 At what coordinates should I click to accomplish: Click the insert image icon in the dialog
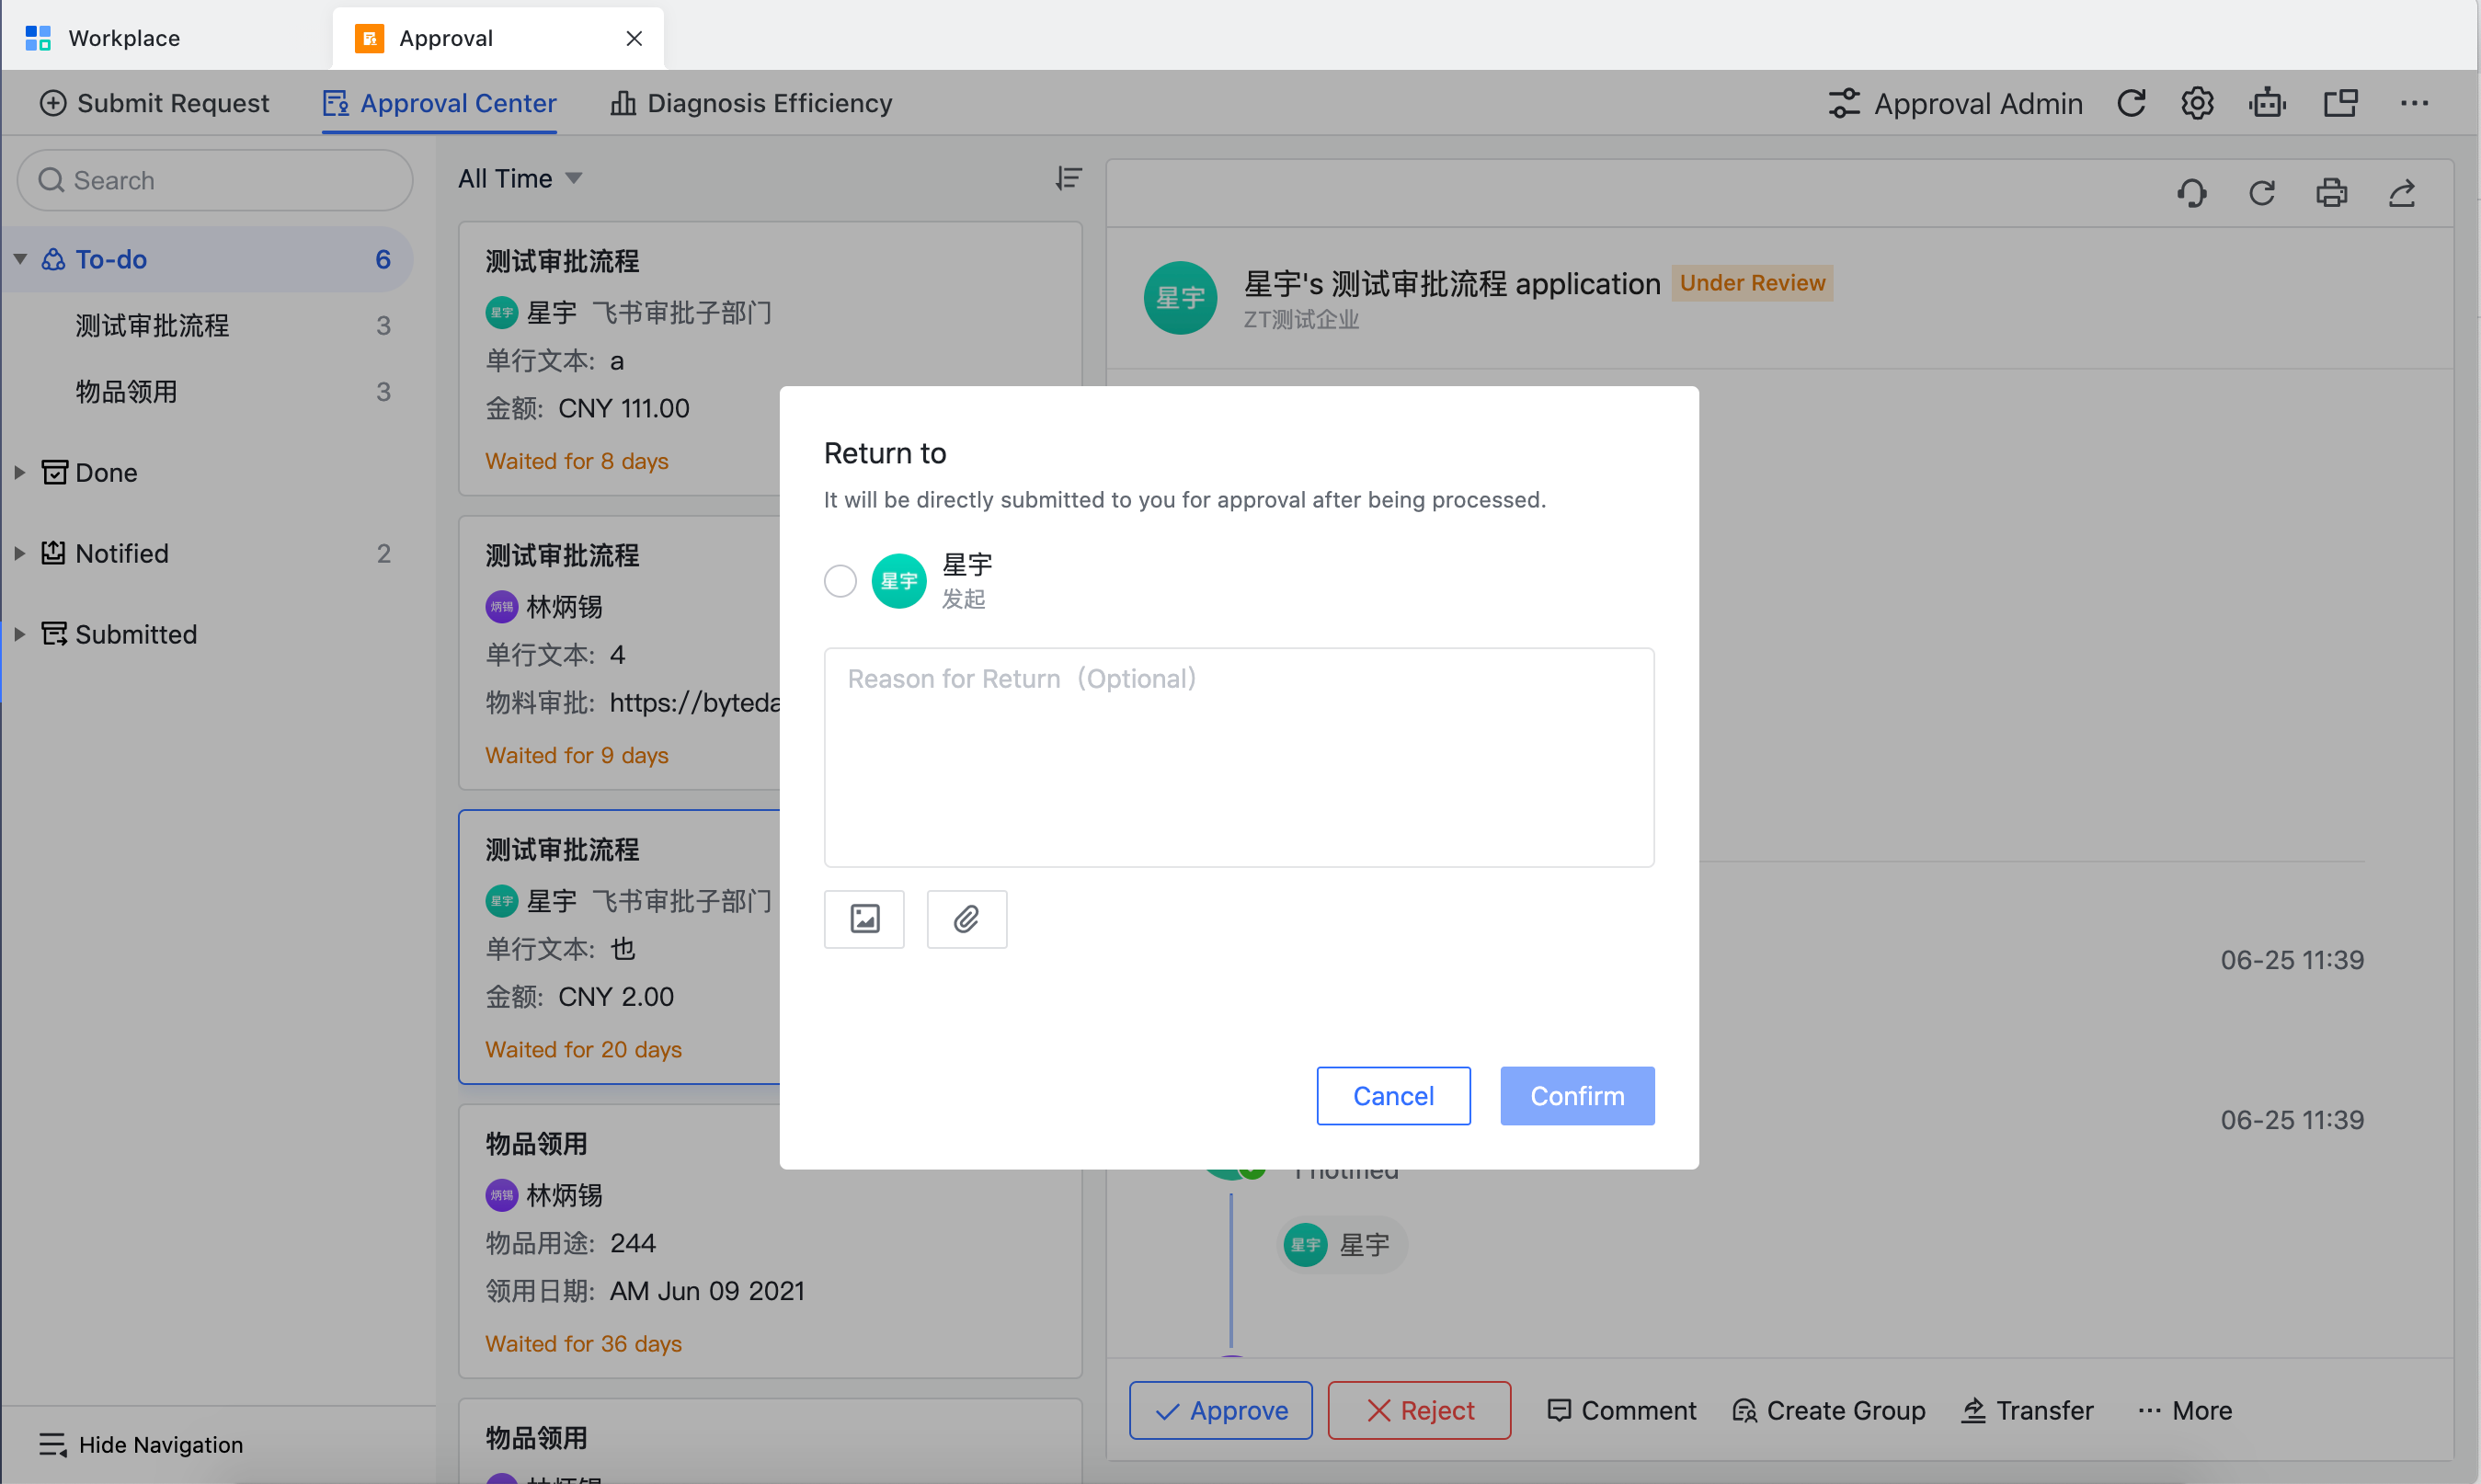click(x=864, y=919)
